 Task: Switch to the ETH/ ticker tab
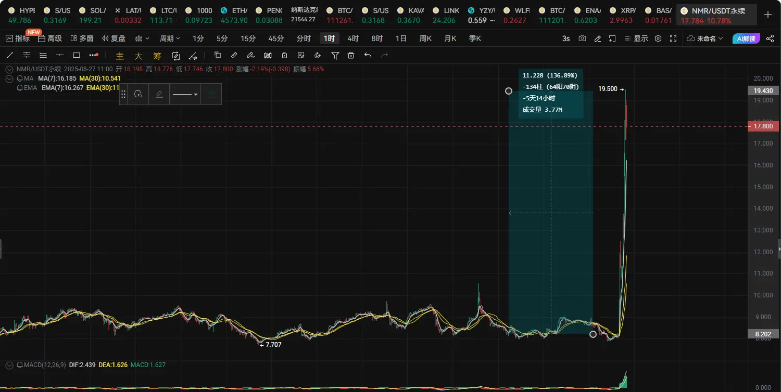tap(234, 15)
